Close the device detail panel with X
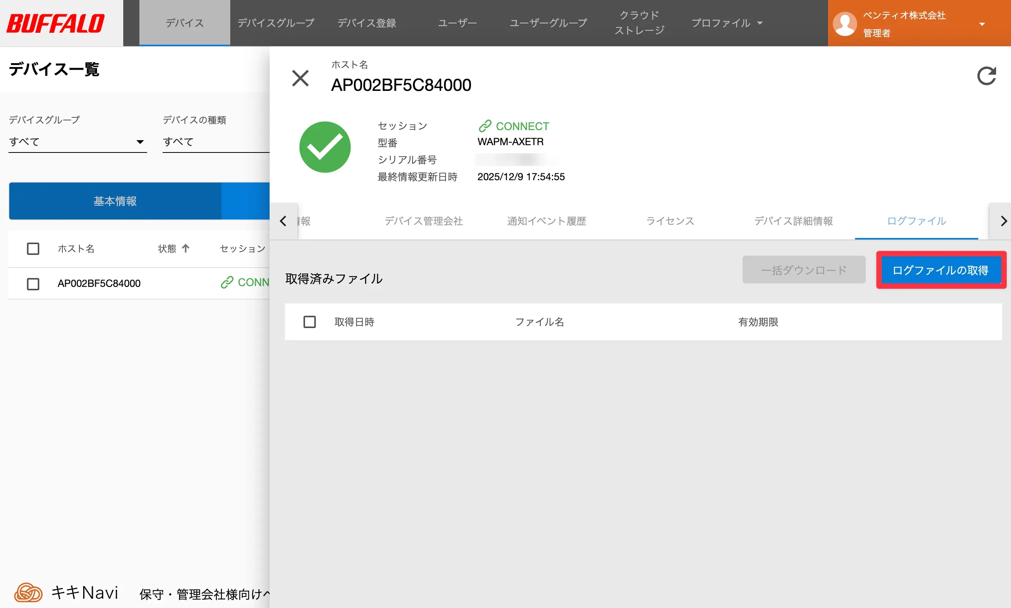This screenshot has height=608, width=1011. pyautogui.click(x=300, y=78)
